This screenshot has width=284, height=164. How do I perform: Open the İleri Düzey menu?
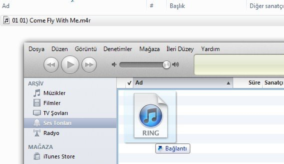180,49
